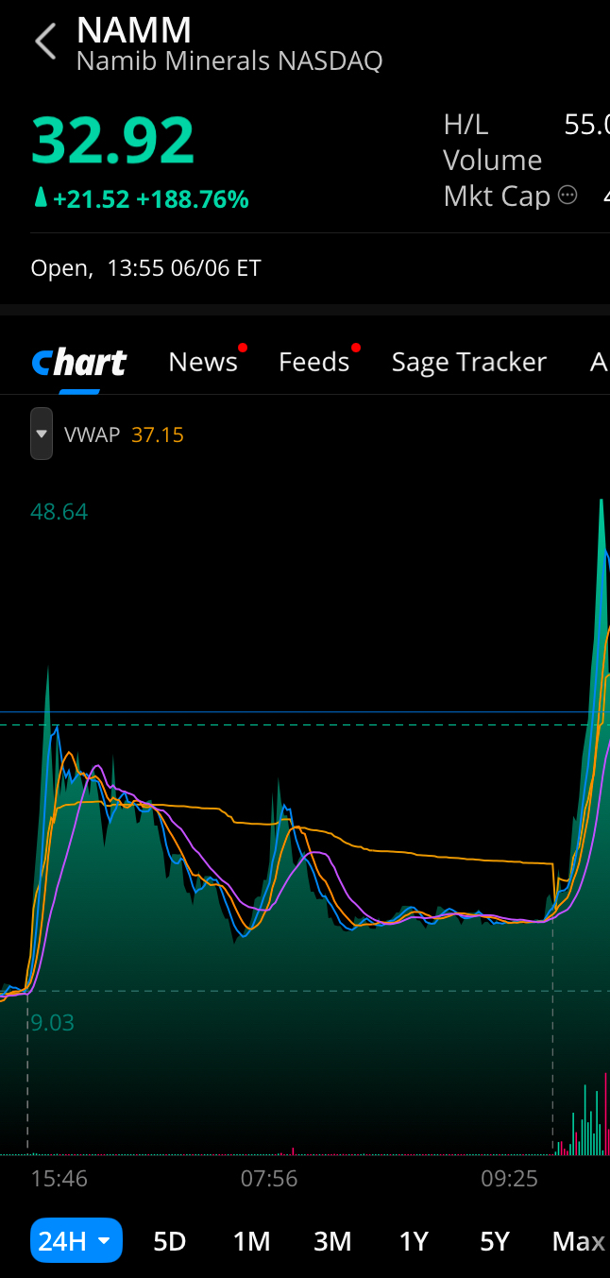Viewport: 610px width, 1278px height.
Task: Select the 1M chart range
Action: pos(251,1241)
